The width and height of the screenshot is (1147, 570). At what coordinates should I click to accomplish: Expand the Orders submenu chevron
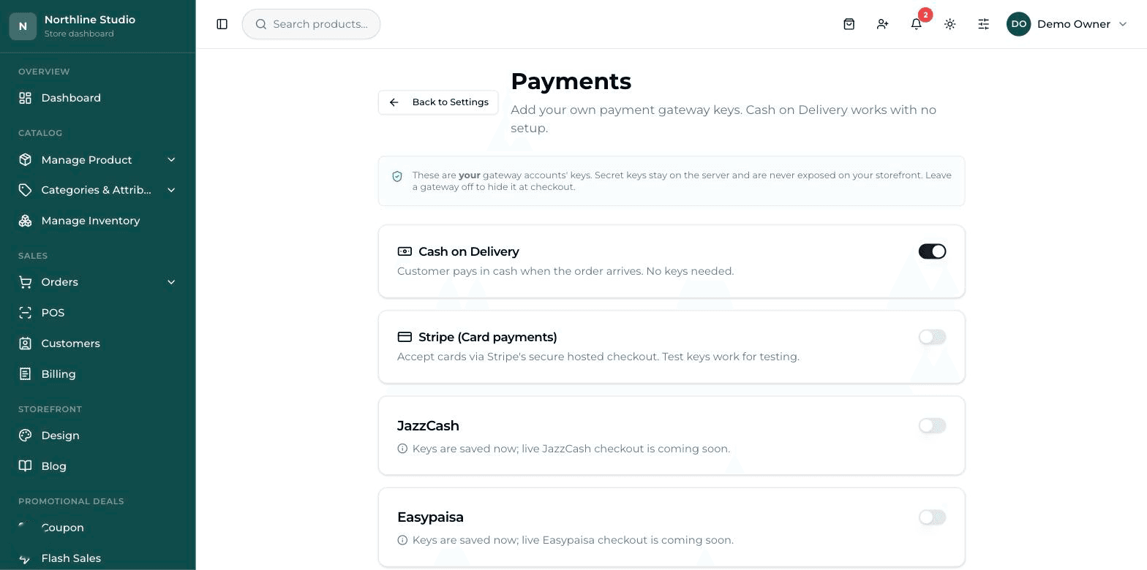tap(171, 282)
